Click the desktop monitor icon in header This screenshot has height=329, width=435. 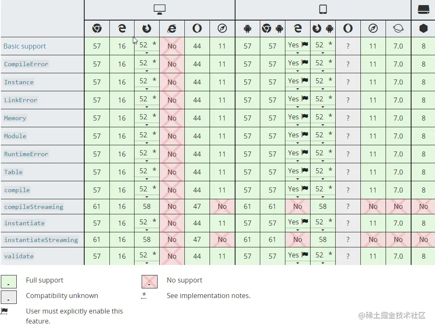coord(160,10)
